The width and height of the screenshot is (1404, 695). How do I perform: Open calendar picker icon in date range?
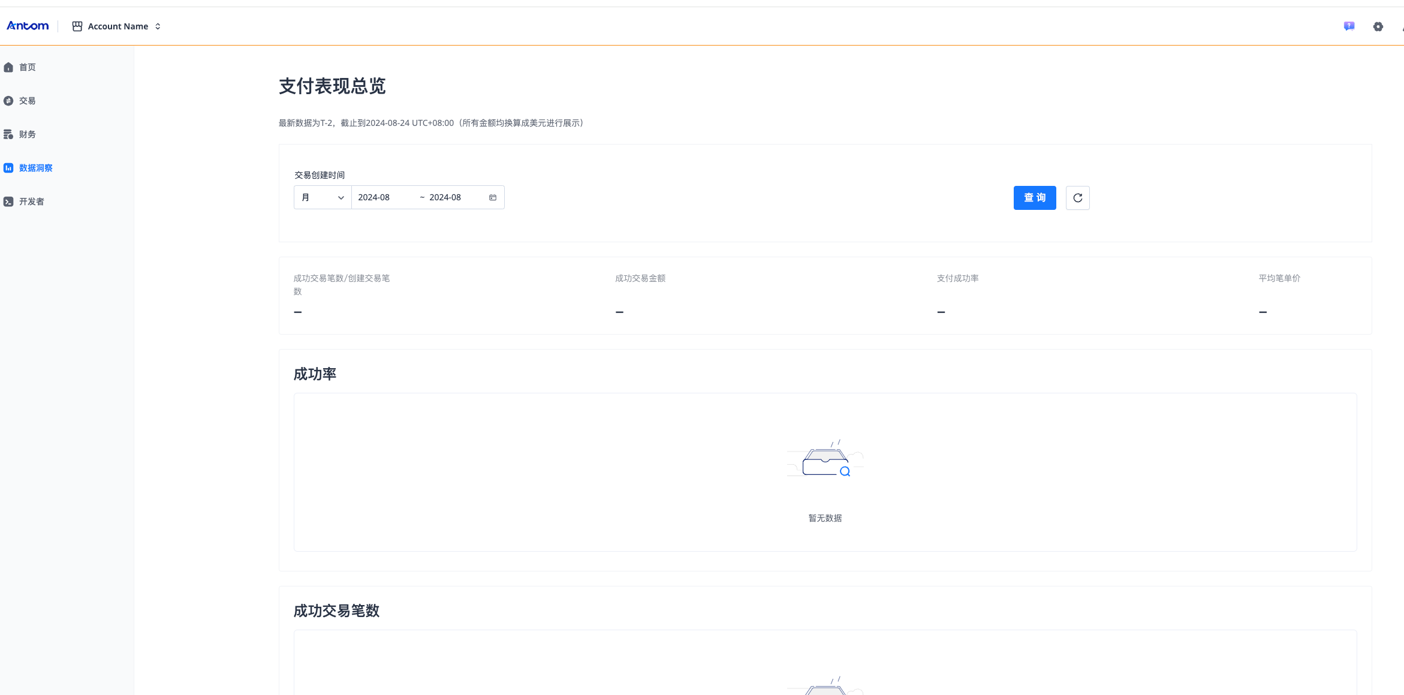pos(493,197)
